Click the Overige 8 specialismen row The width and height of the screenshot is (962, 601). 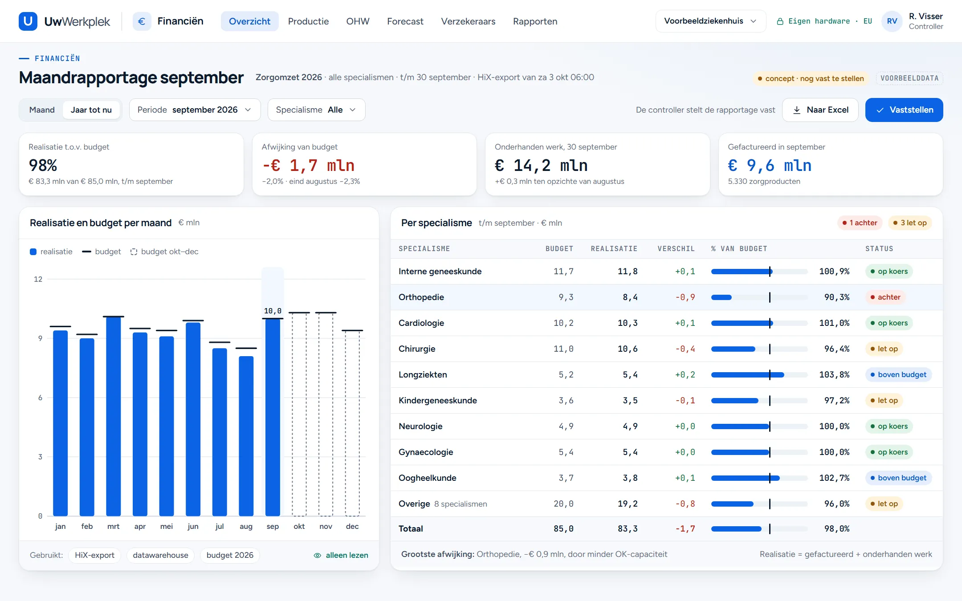tap(666, 504)
